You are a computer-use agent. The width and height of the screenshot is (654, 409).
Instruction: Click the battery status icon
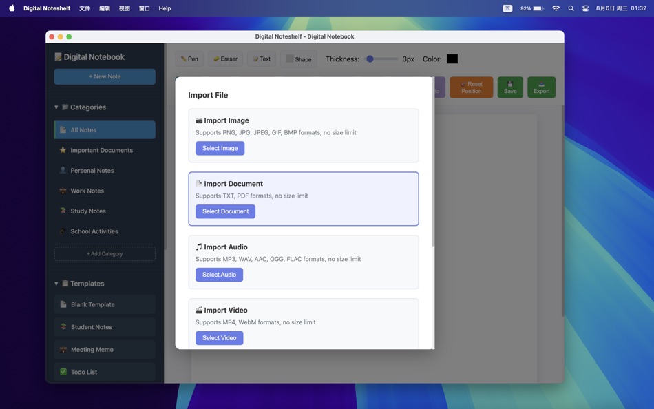point(538,8)
